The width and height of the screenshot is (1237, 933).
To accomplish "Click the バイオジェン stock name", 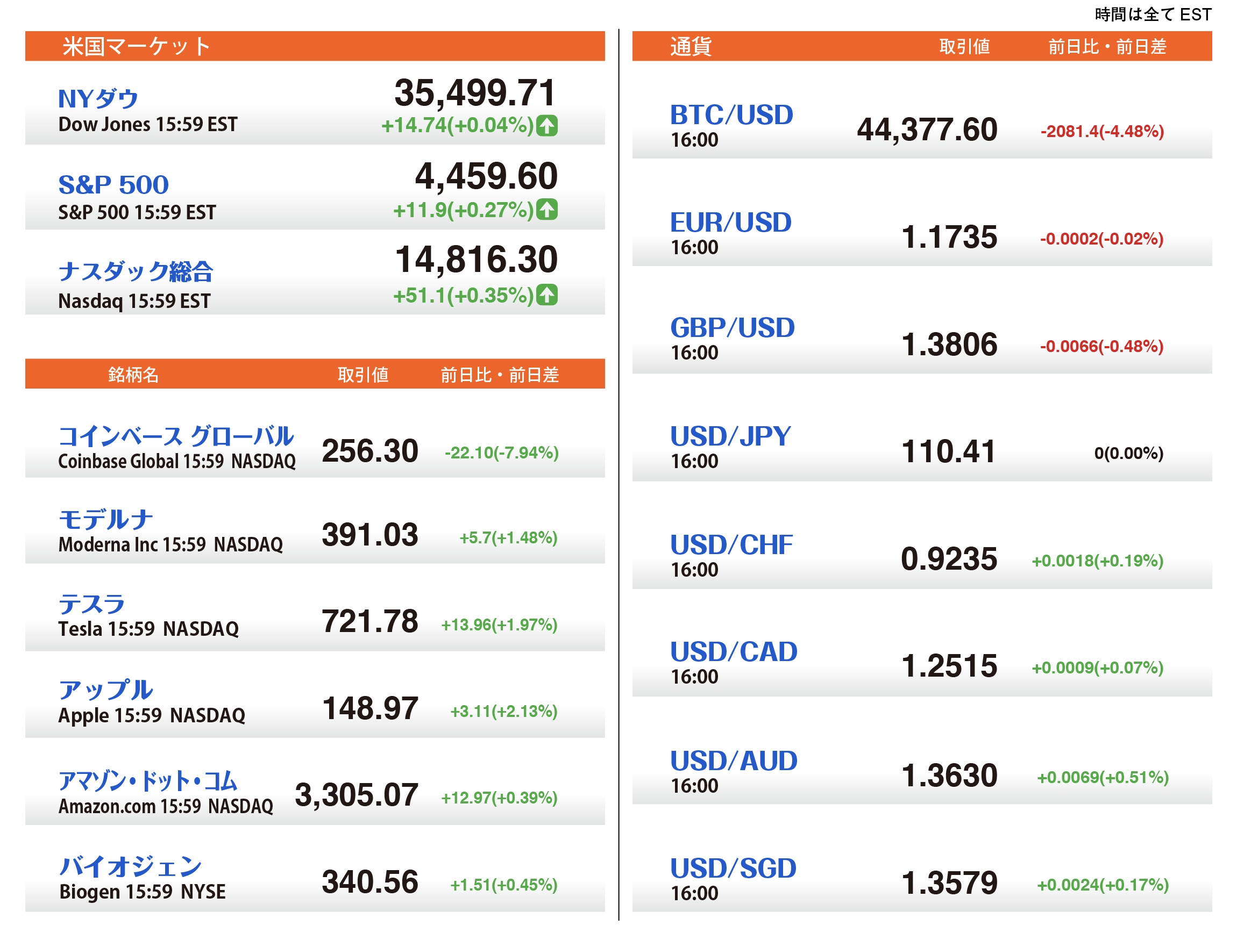I will (130, 866).
